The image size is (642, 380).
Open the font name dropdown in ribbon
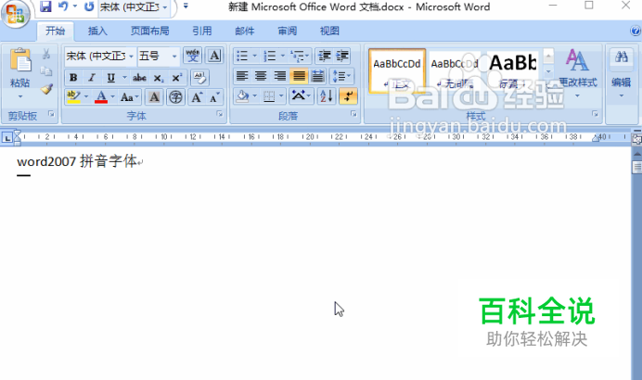click(x=131, y=56)
